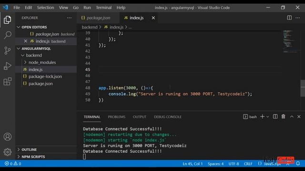
Task: Click the backend breadcrumb segment
Action: [90, 27]
